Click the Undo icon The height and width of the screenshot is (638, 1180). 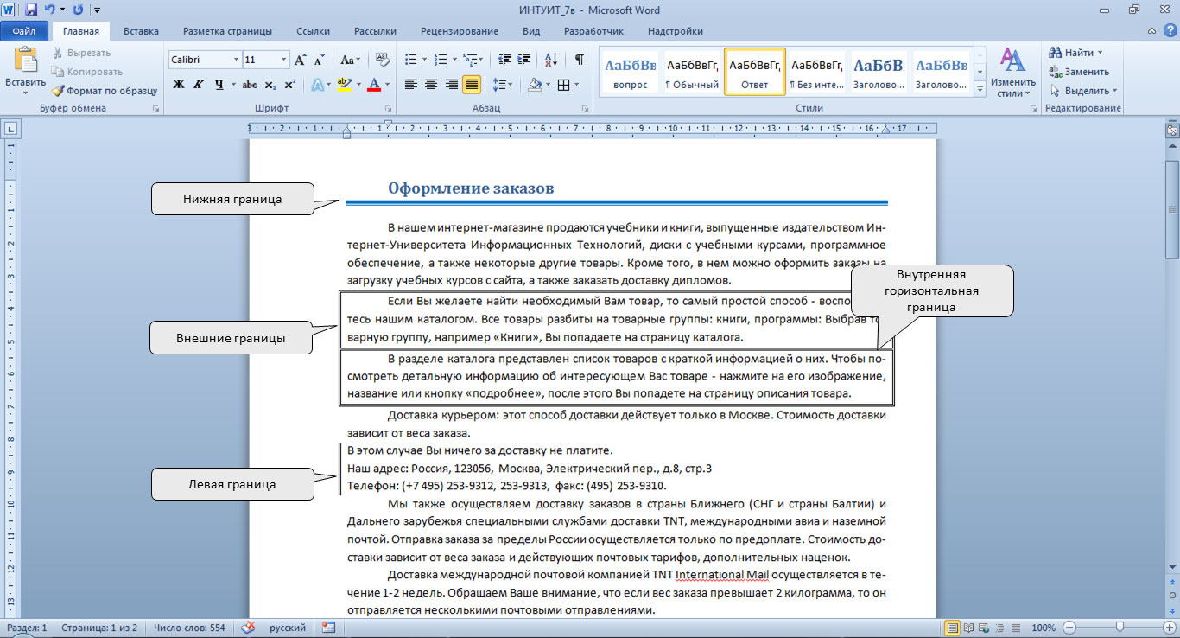[50, 10]
